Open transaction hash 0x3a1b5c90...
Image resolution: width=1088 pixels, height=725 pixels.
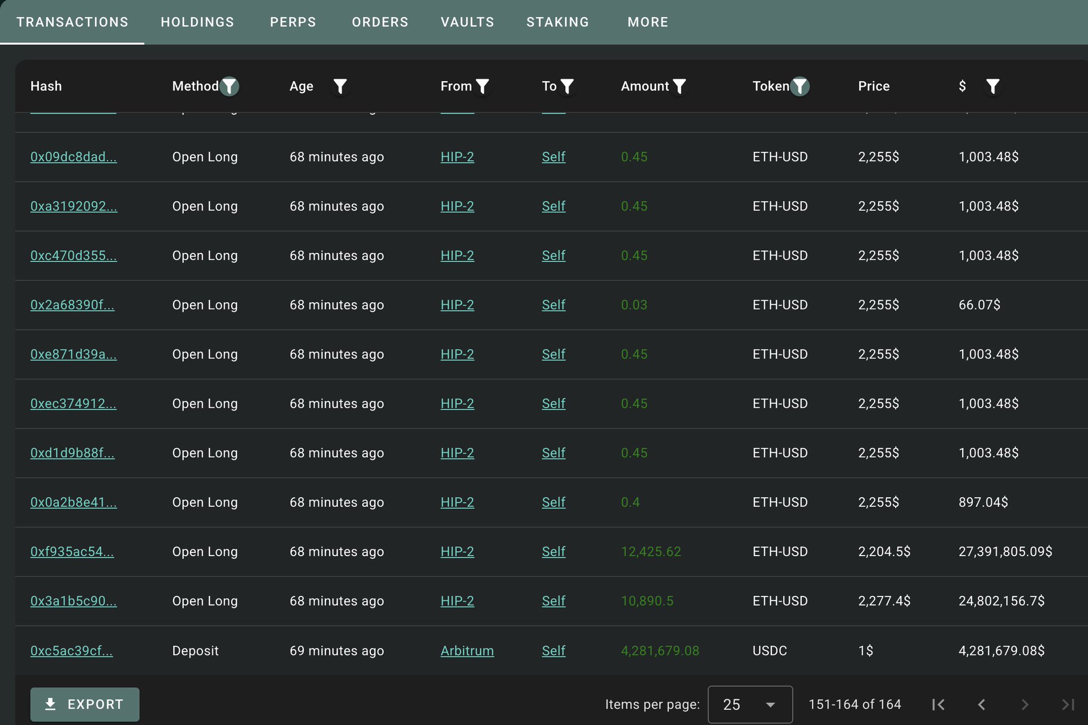click(x=74, y=601)
